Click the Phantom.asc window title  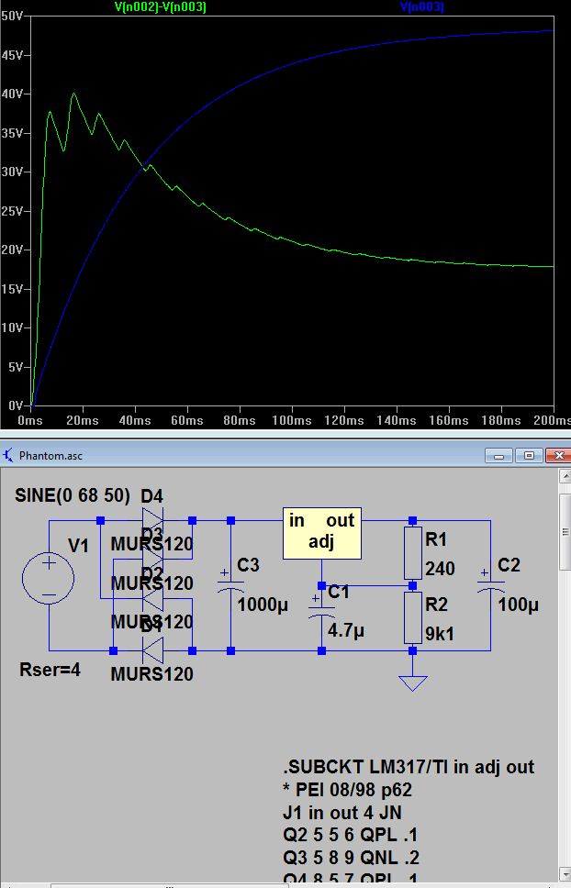click(x=51, y=456)
